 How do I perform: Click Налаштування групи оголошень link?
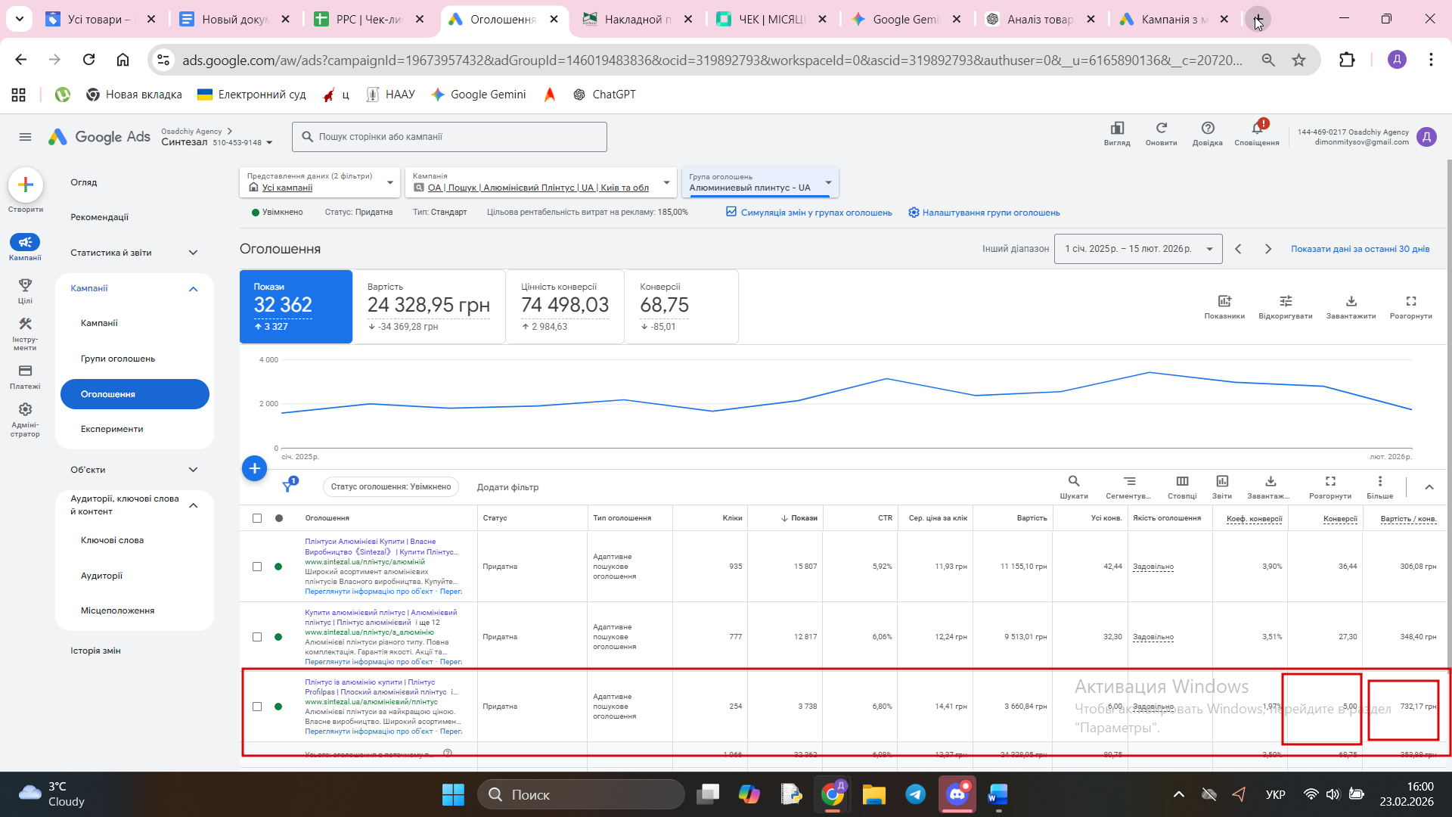991,213
